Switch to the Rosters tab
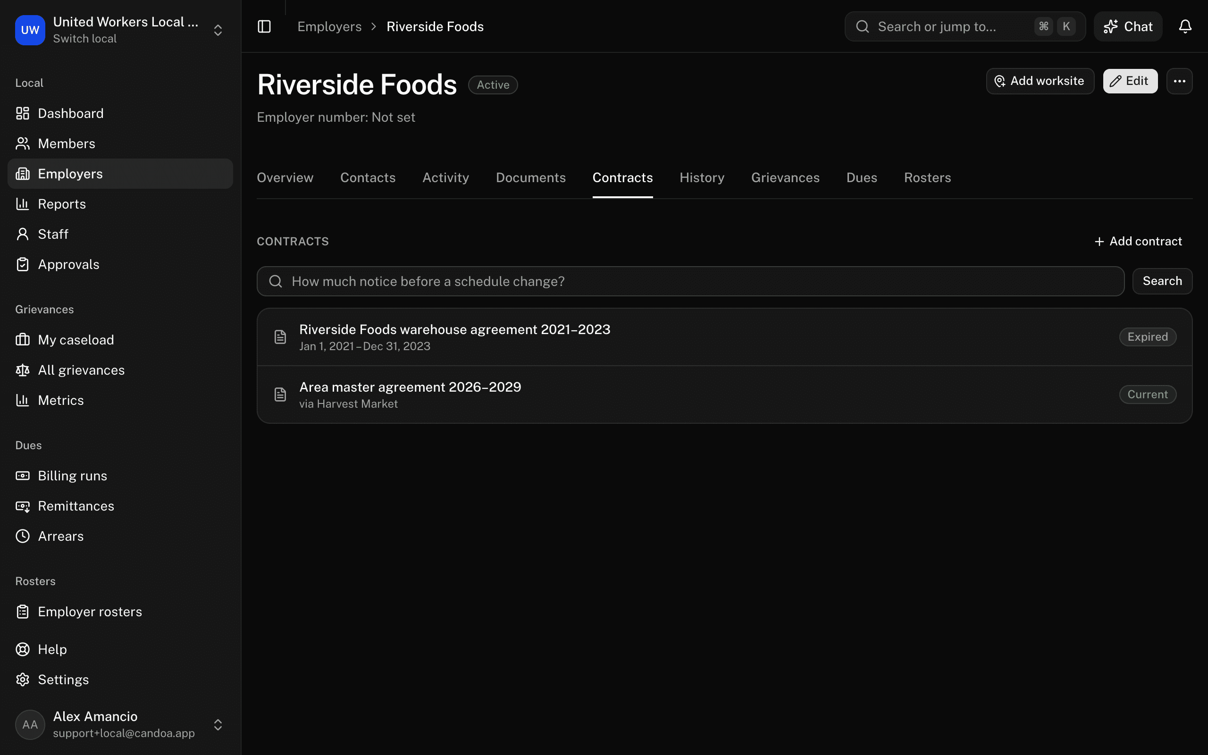1208x755 pixels. coord(927,178)
